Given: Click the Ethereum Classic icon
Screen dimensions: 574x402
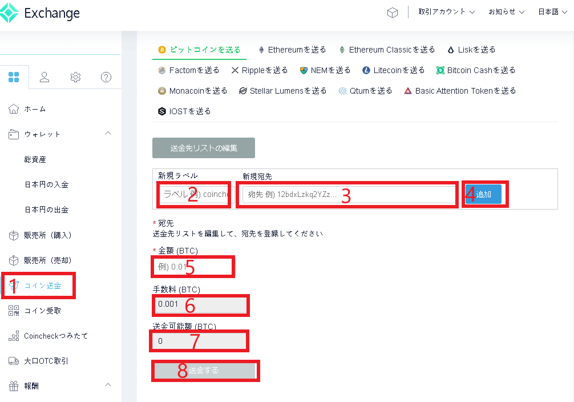Looking at the screenshot, I should click(342, 50).
